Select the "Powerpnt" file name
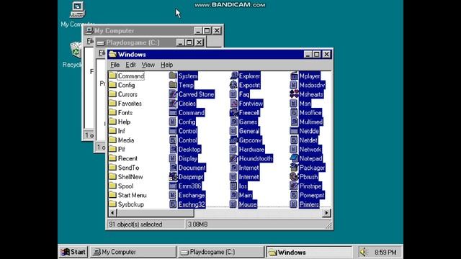 click(312, 195)
